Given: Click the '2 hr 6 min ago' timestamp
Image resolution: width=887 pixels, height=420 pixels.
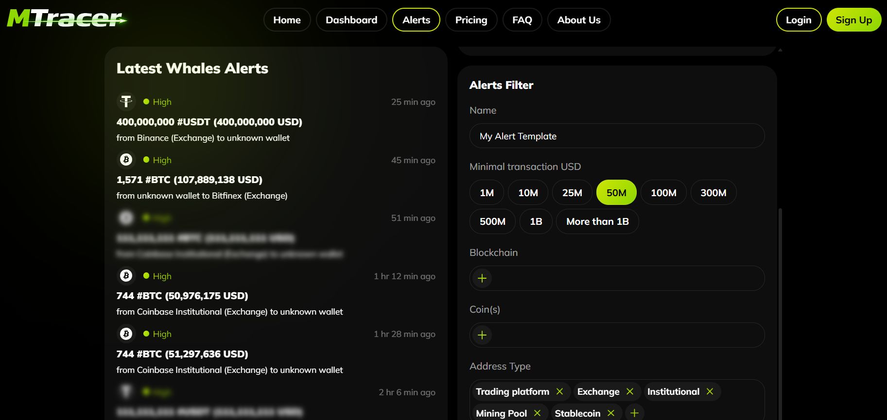Looking at the screenshot, I should coord(407,392).
